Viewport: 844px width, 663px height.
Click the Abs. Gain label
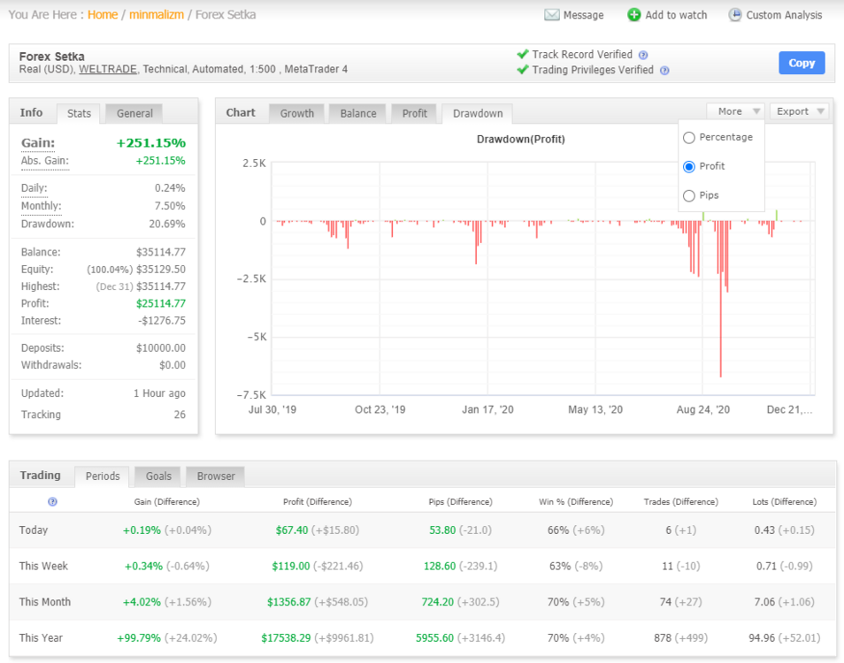click(x=44, y=161)
